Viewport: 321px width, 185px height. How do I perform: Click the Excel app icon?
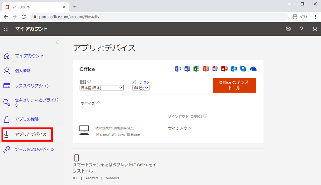196,69
